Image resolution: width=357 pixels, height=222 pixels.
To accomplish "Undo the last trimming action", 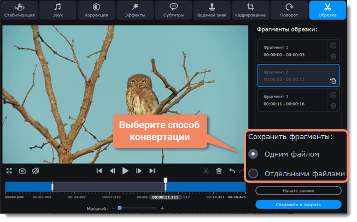I will (x=232, y=171).
